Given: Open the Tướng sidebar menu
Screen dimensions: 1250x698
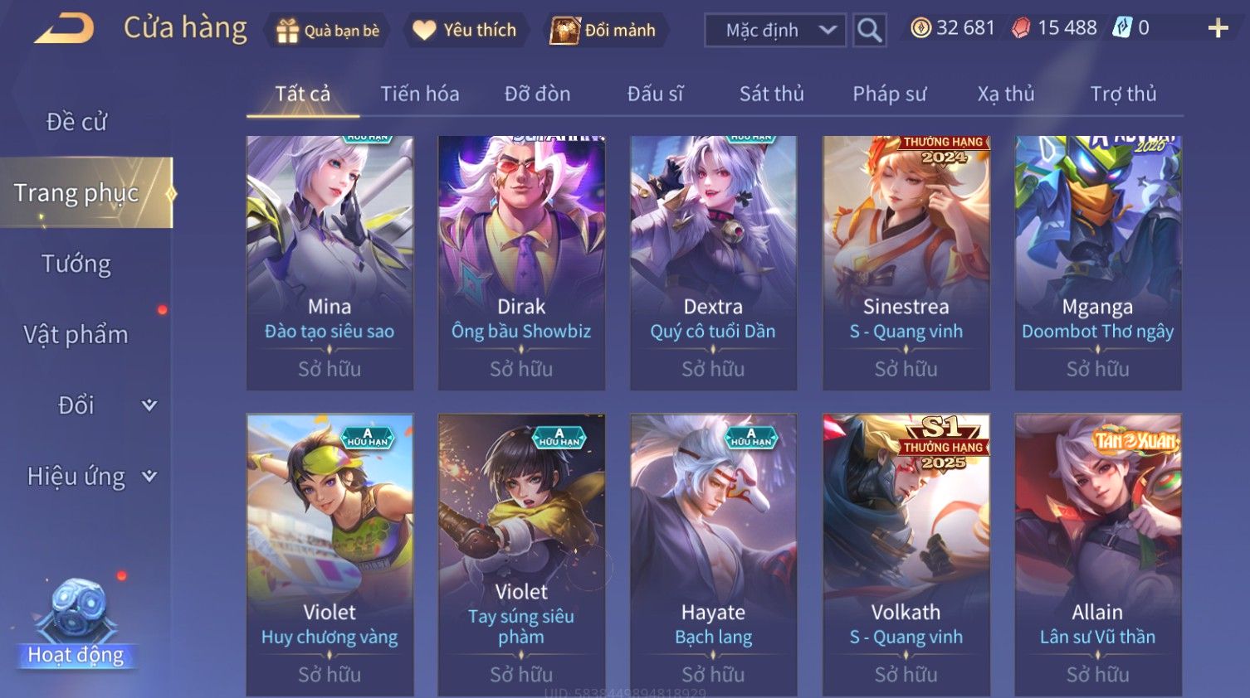Looking at the screenshot, I should [76, 264].
